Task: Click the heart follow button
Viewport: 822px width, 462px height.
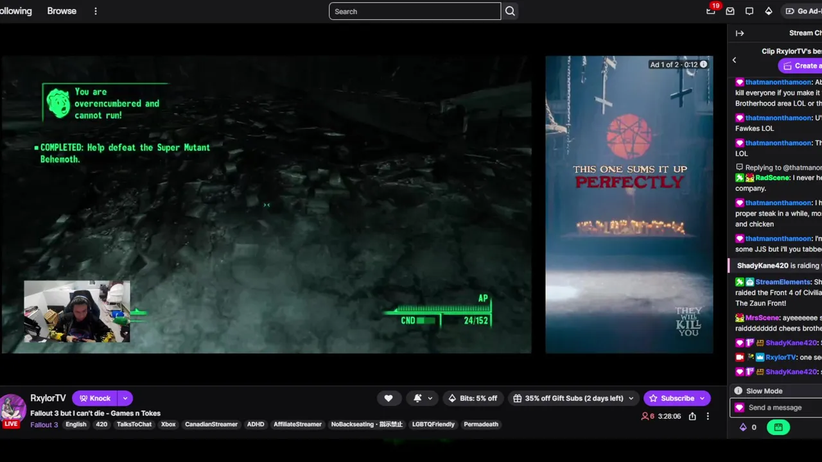Action: tap(389, 398)
